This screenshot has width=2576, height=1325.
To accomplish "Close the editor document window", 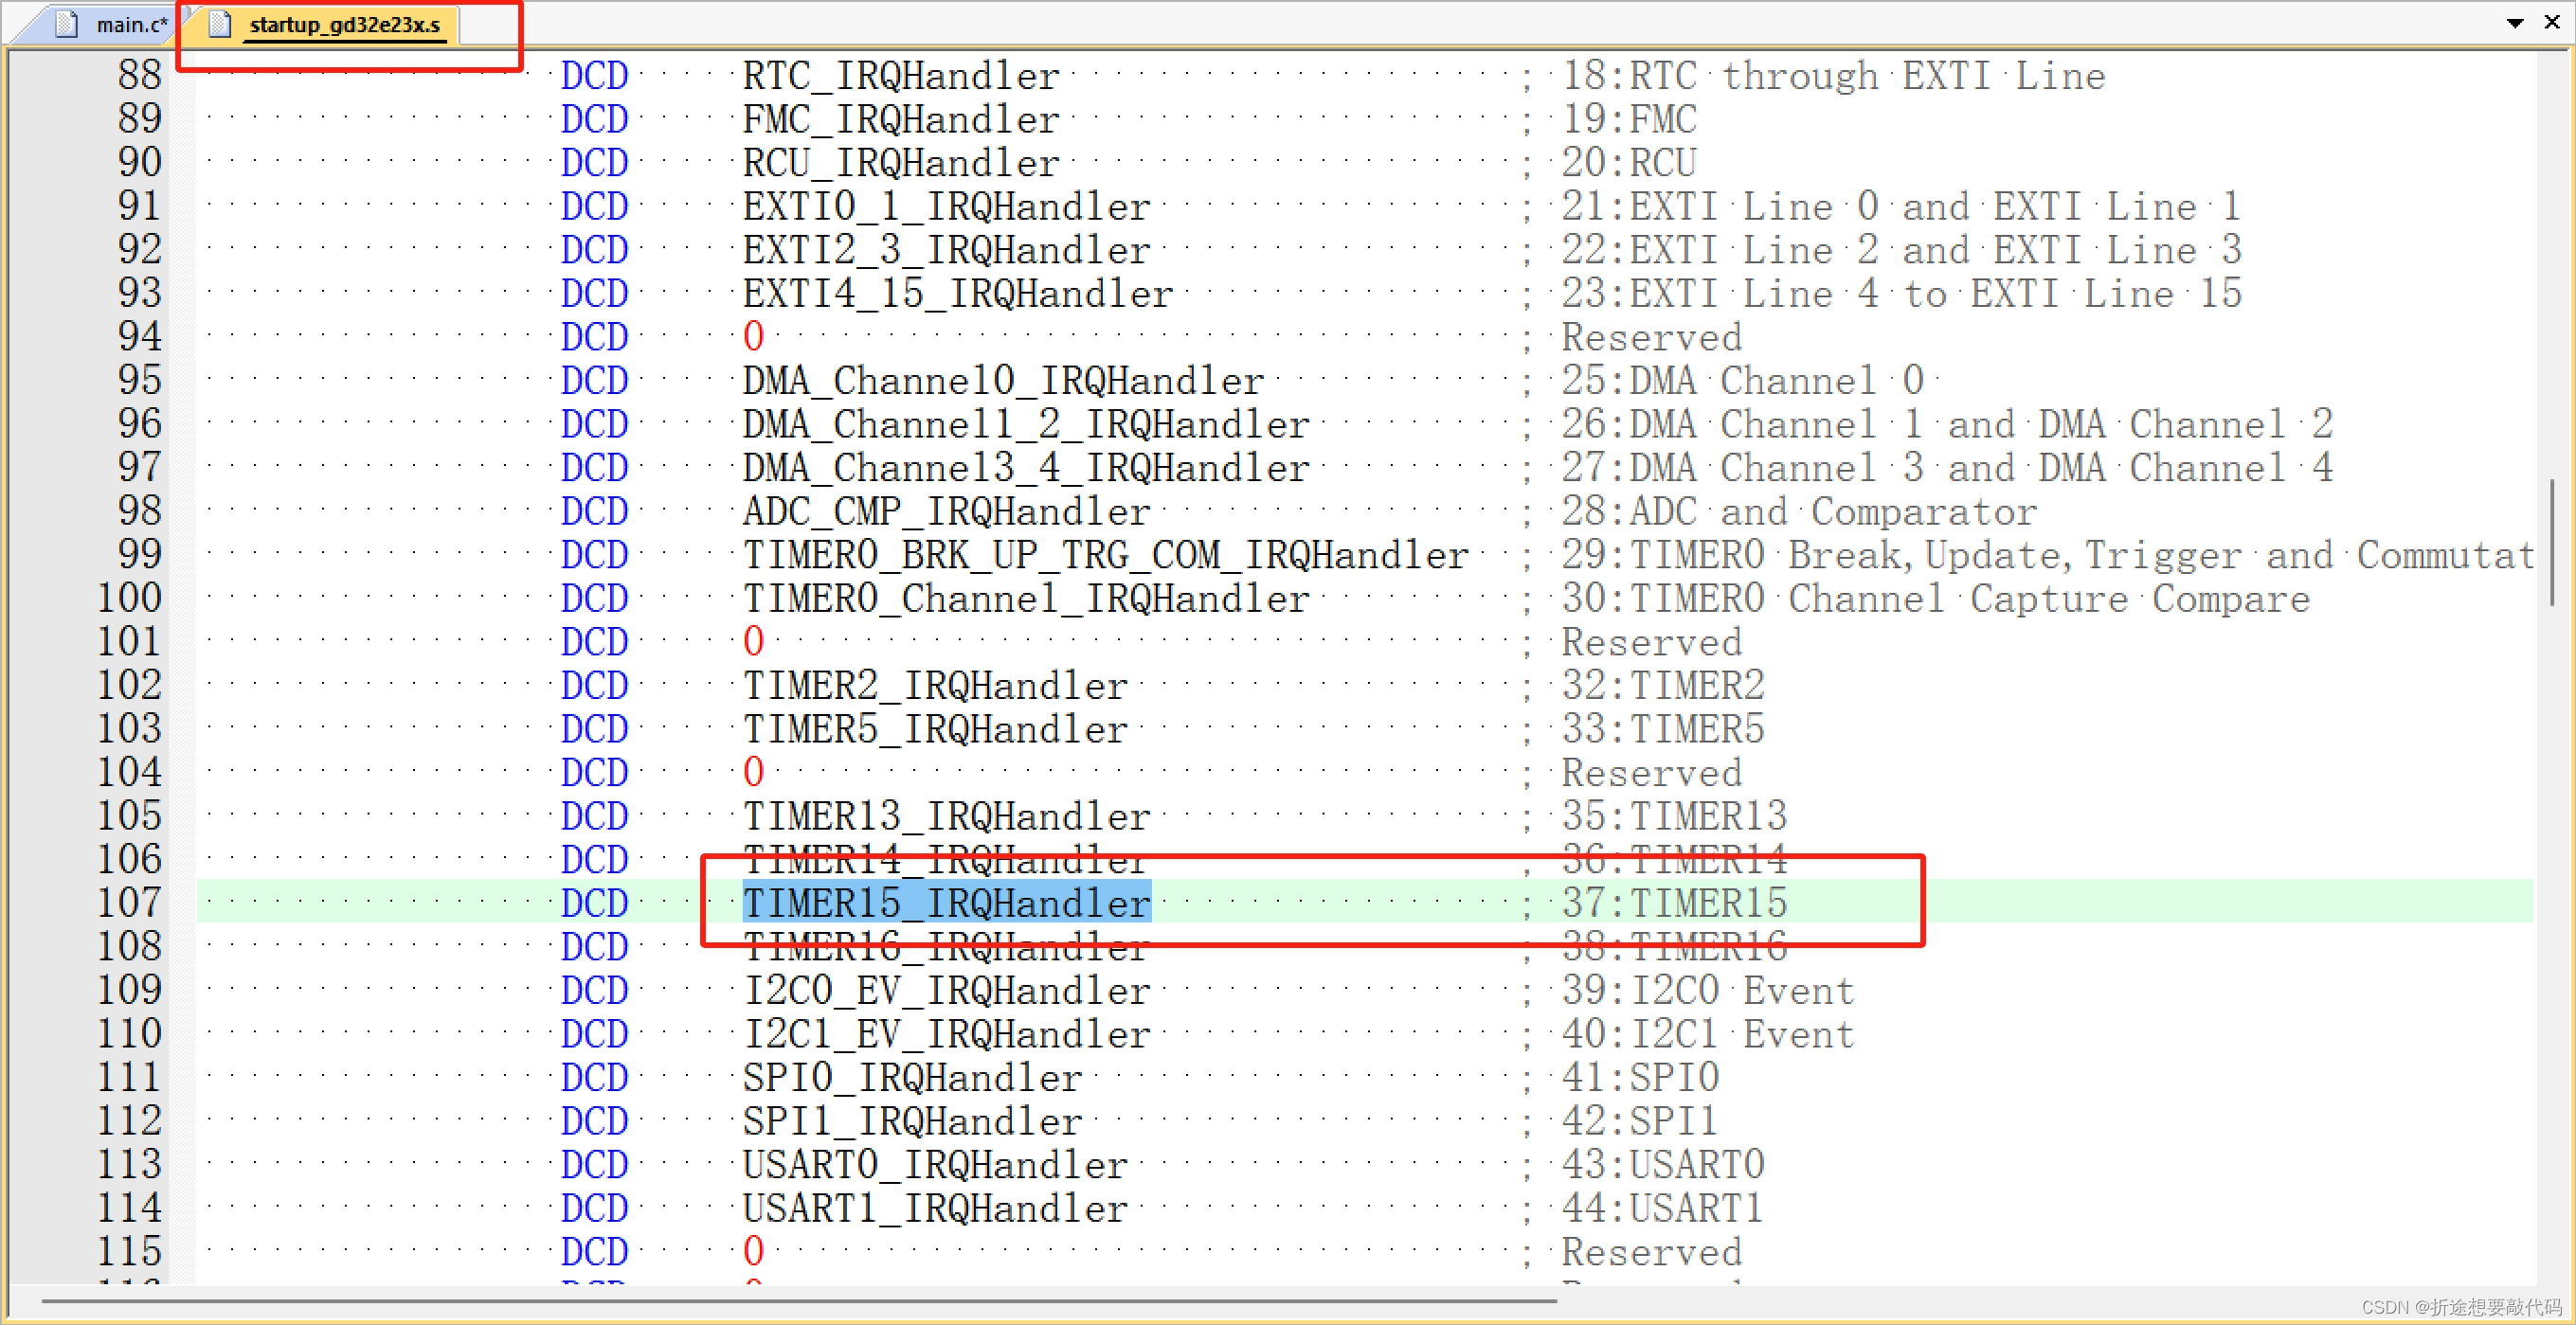I will tap(2554, 22).
